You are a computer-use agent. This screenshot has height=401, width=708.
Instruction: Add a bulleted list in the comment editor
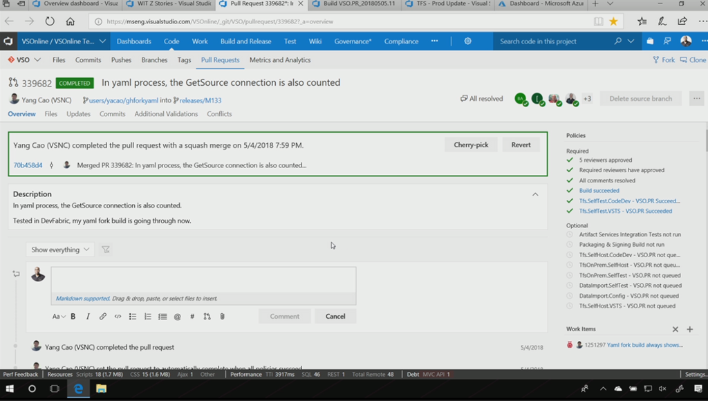133,317
